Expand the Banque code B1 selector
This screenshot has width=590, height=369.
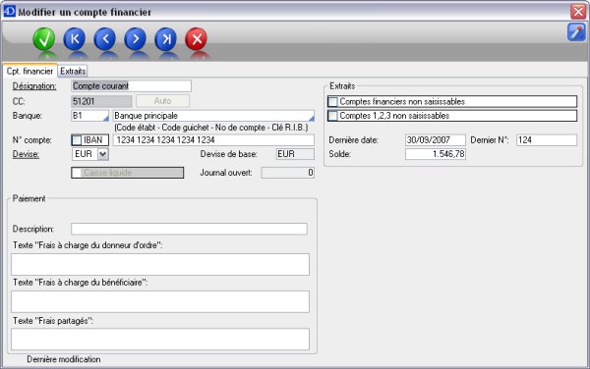[105, 119]
